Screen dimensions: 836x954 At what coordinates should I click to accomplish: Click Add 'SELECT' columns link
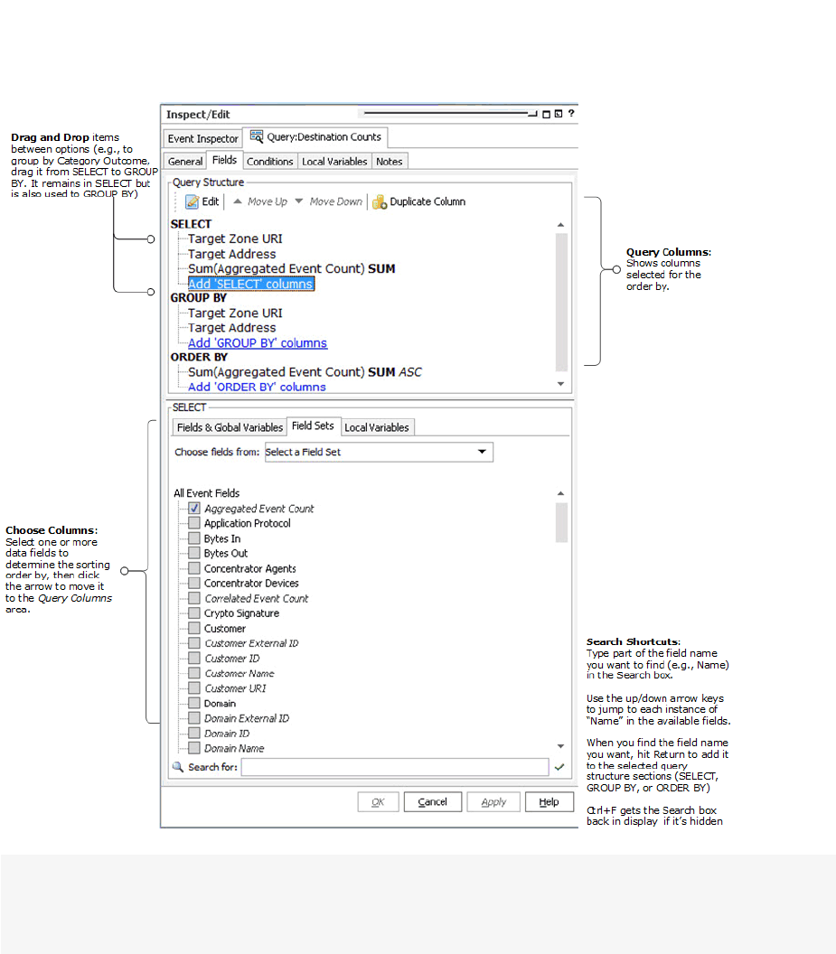[x=250, y=284]
